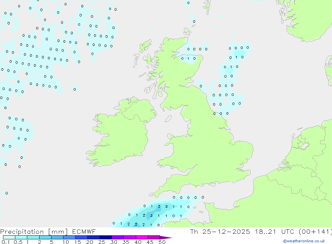The width and height of the screenshot is (332, 244).
Task: Click the '45' legend scale value
Action: click(x=150, y=242)
